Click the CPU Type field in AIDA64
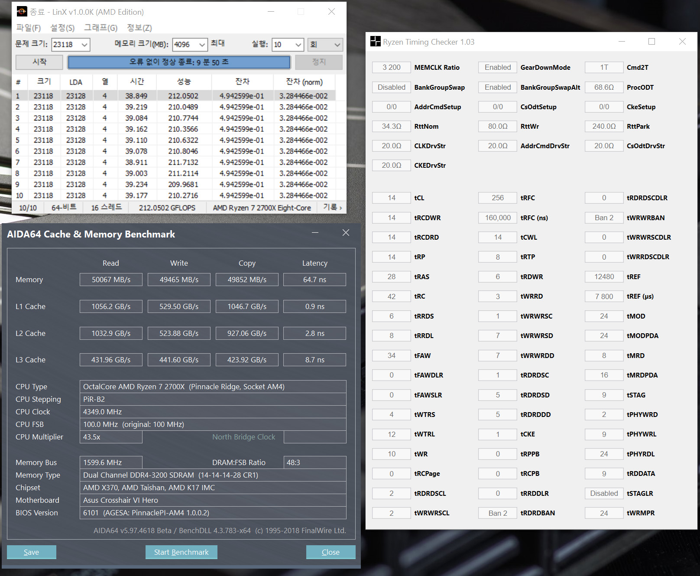The image size is (700, 576). click(x=213, y=387)
